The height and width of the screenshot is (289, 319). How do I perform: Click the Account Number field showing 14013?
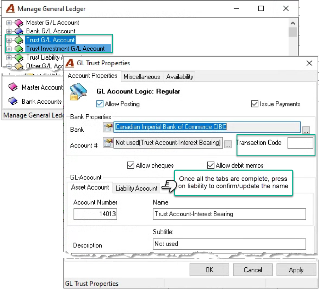95,214
